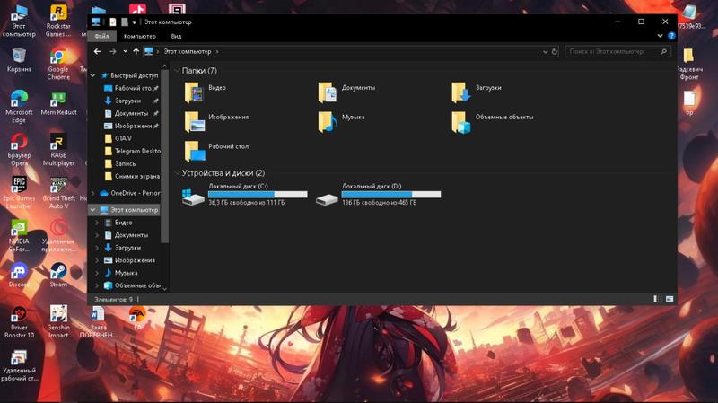Click the Back navigation arrow

(98, 52)
